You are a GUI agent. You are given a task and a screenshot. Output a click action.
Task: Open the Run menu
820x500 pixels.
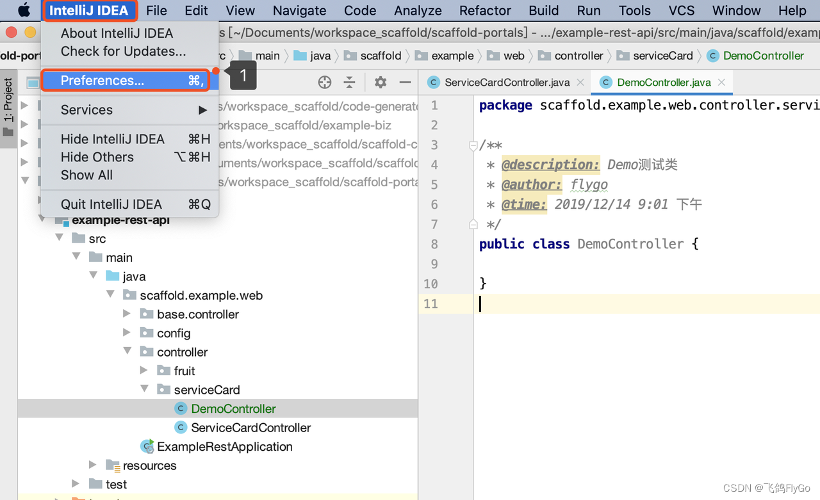click(589, 10)
